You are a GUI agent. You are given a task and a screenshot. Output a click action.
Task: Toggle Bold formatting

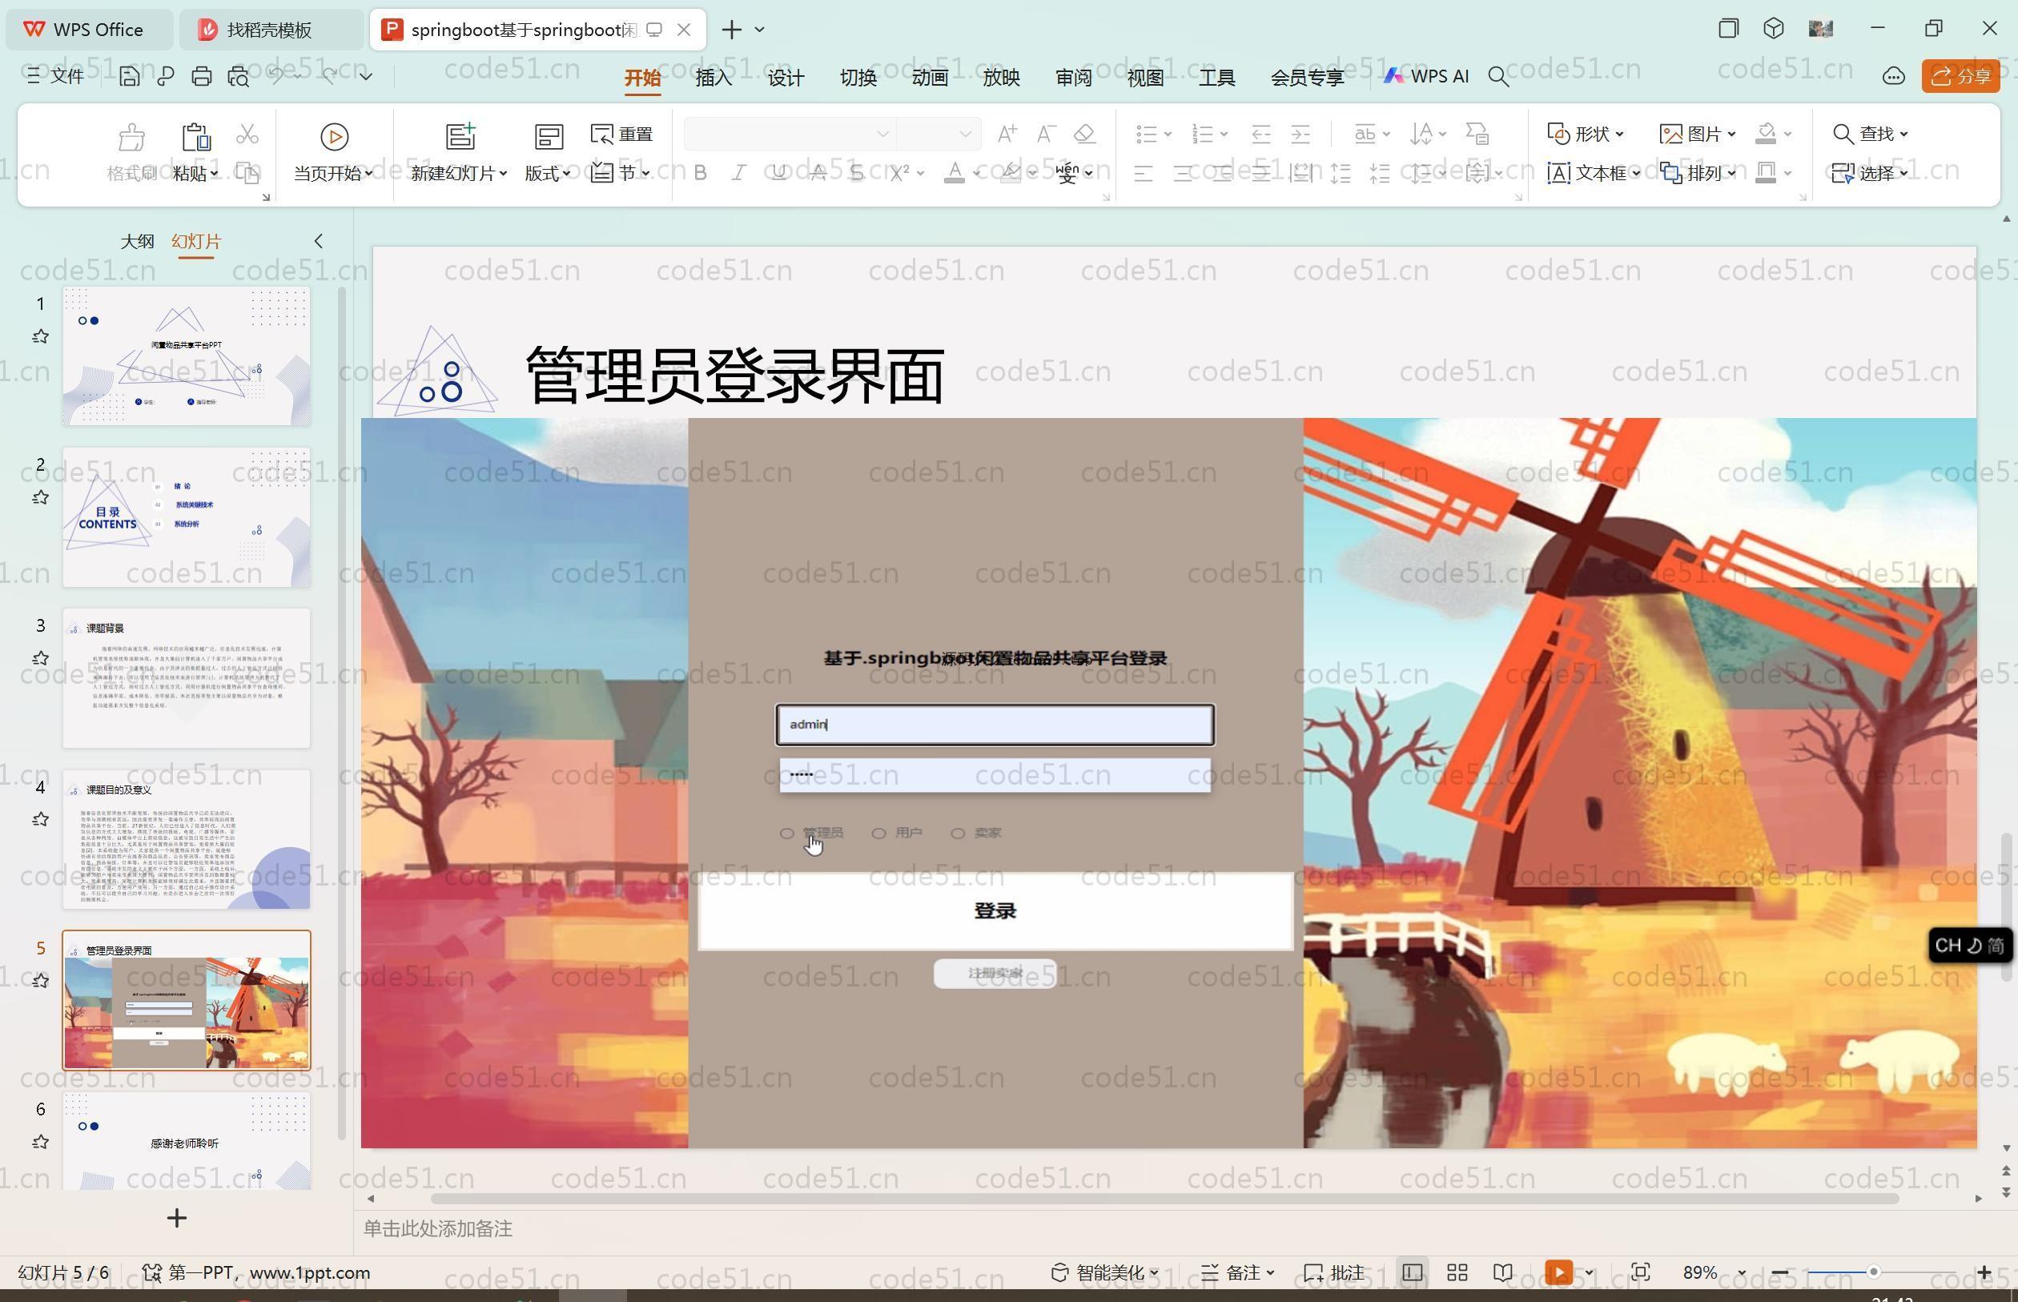pyautogui.click(x=700, y=172)
